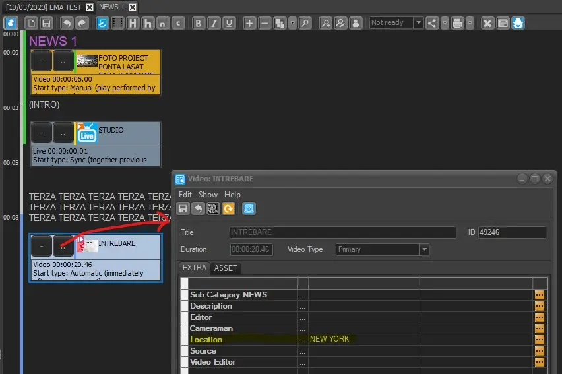The image size is (562, 374).
Task: Click the Title field containing INTREBARE
Action: 342,232
